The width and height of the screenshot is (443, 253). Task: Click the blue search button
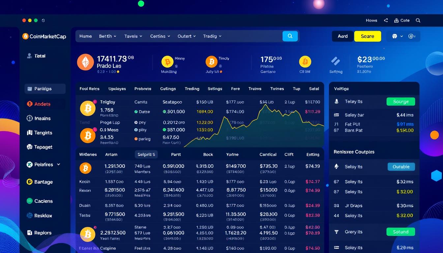pos(290,36)
